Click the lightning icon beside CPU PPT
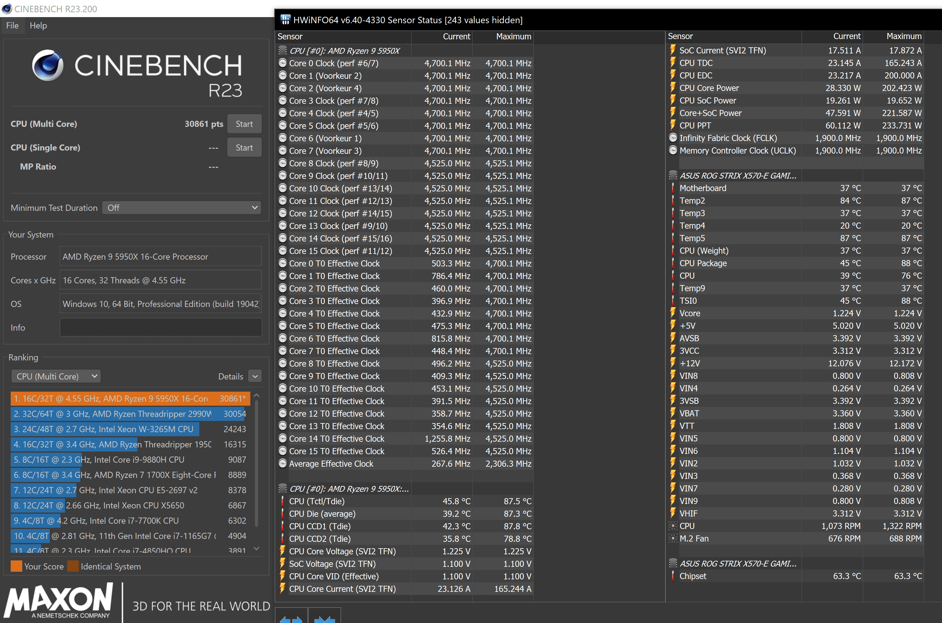The width and height of the screenshot is (942, 623). click(x=673, y=125)
